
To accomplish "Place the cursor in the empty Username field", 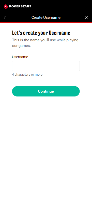I will coord(46,66).
